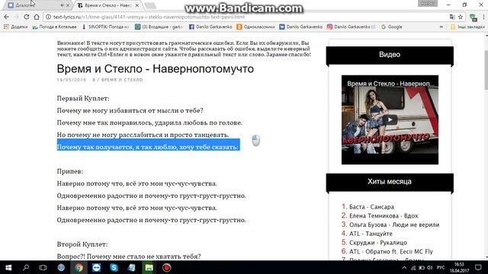Open network tray icon
Image resolution: width=488 pixels, height=274 pixels.
(413, 268)
